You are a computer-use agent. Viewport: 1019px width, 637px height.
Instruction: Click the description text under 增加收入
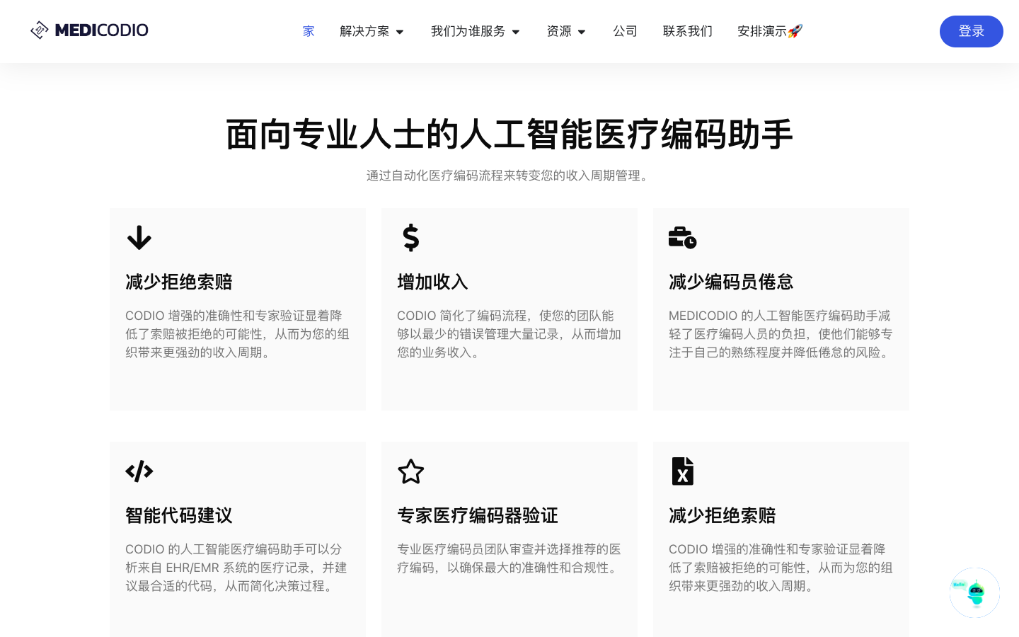[x=509, y=334]
